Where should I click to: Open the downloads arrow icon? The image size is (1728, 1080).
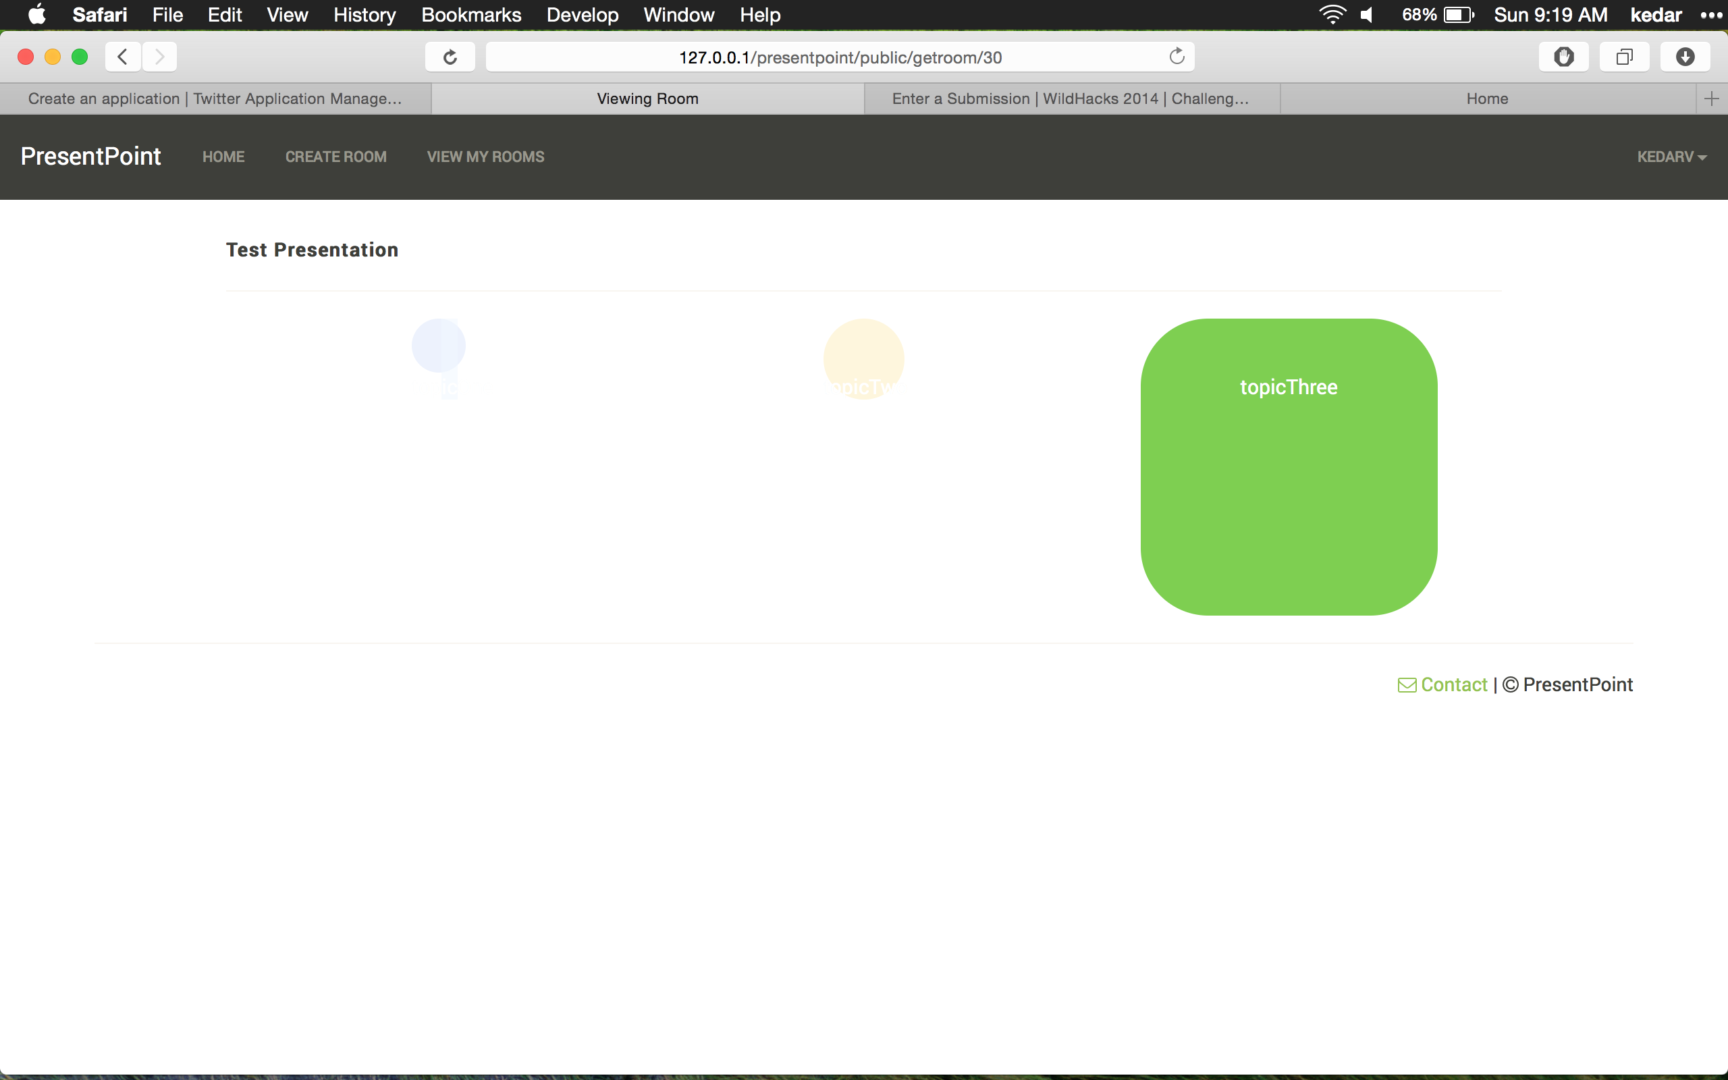click(1684, 57)
